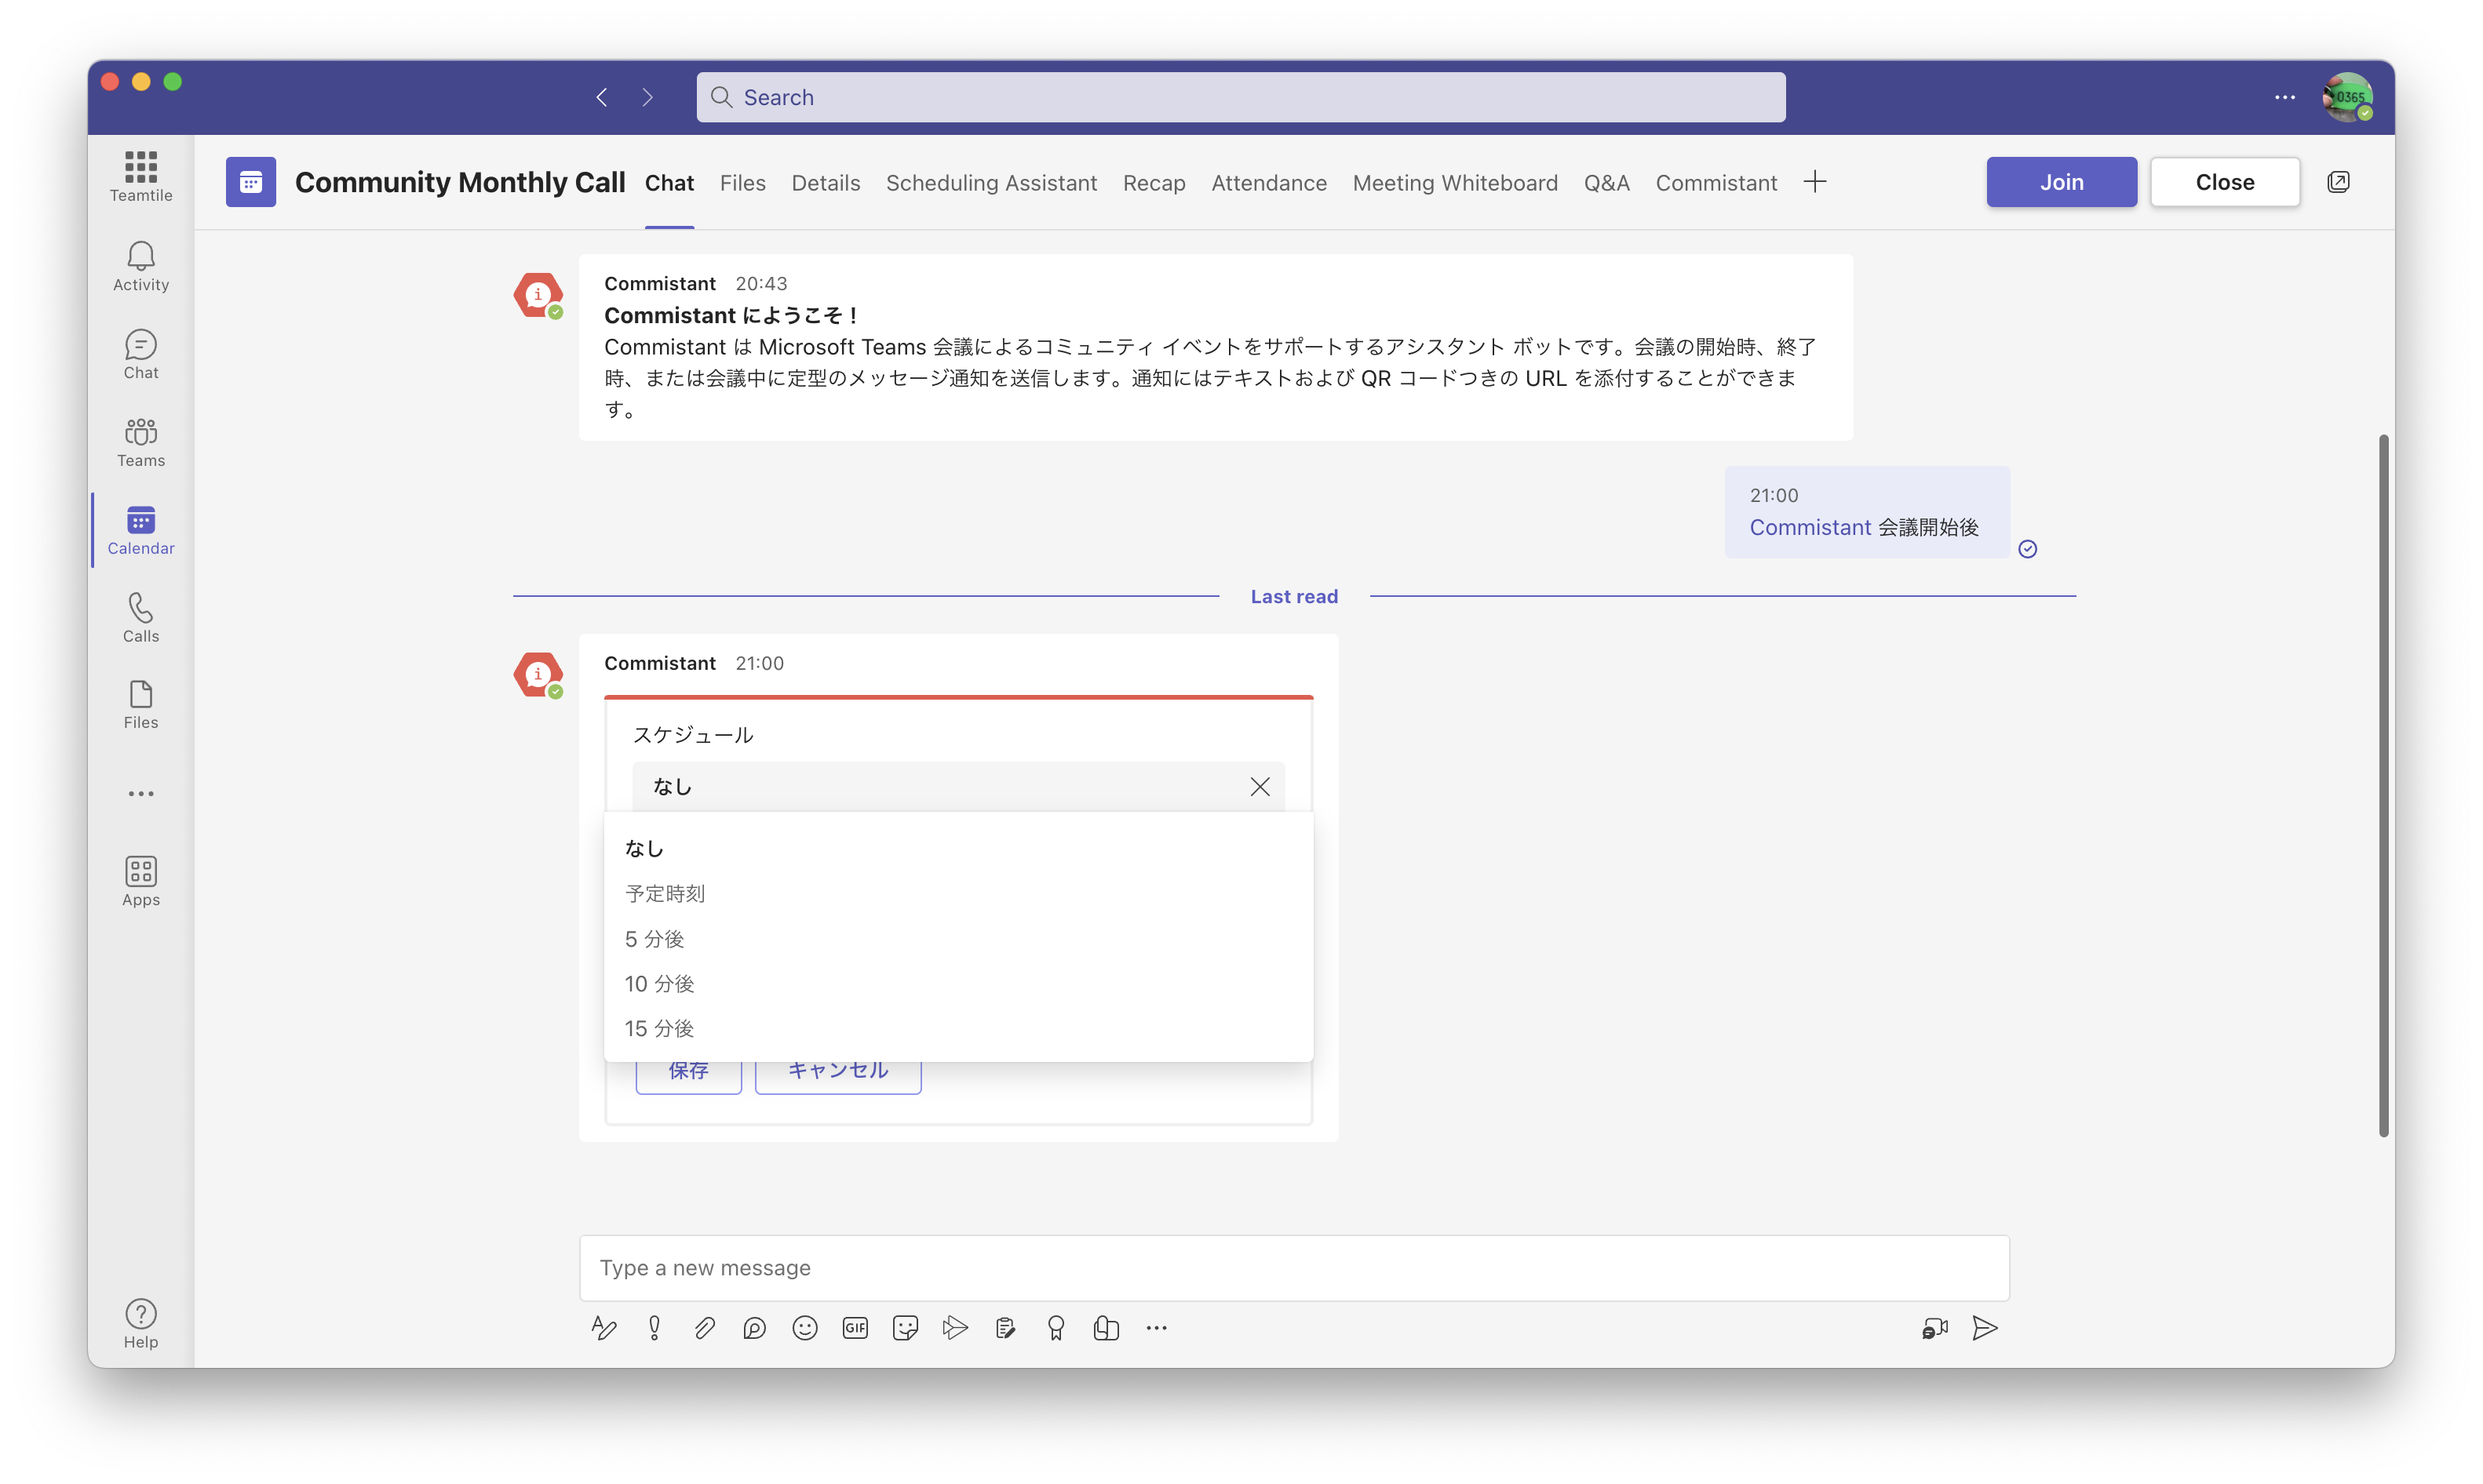Click the Search box
The height and width of the screenshot is (1484, 2483).
pos(1241,97)
